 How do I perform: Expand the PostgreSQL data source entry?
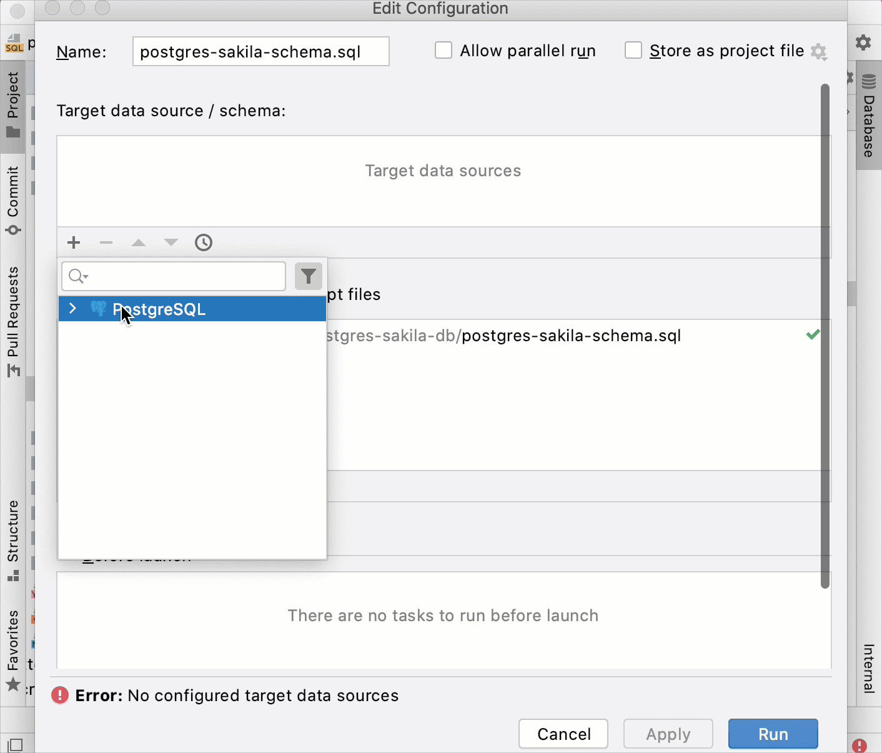[72, 309]
